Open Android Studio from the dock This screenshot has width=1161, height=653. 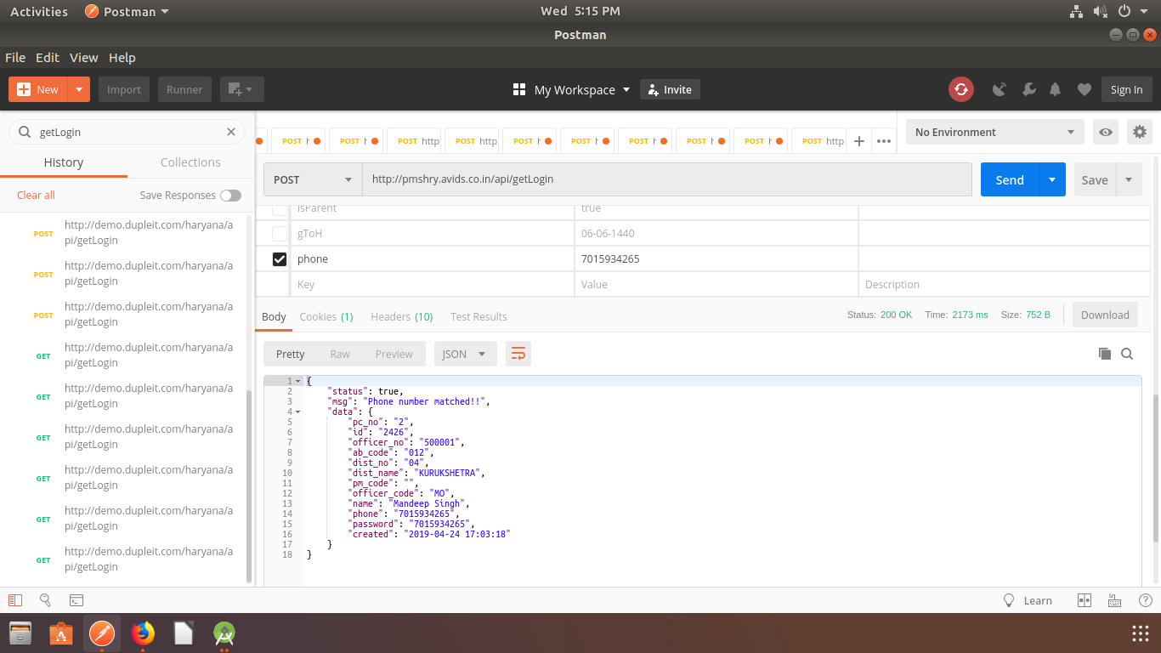(x=224, y=633)
